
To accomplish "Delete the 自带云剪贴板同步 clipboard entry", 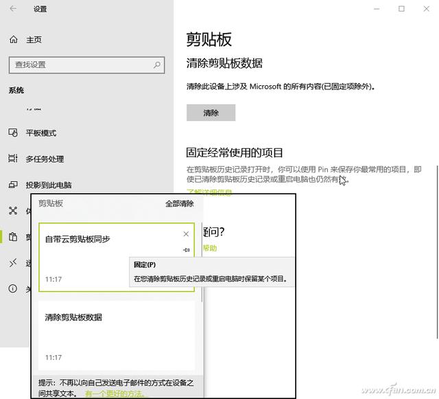I will pos(186,234).
